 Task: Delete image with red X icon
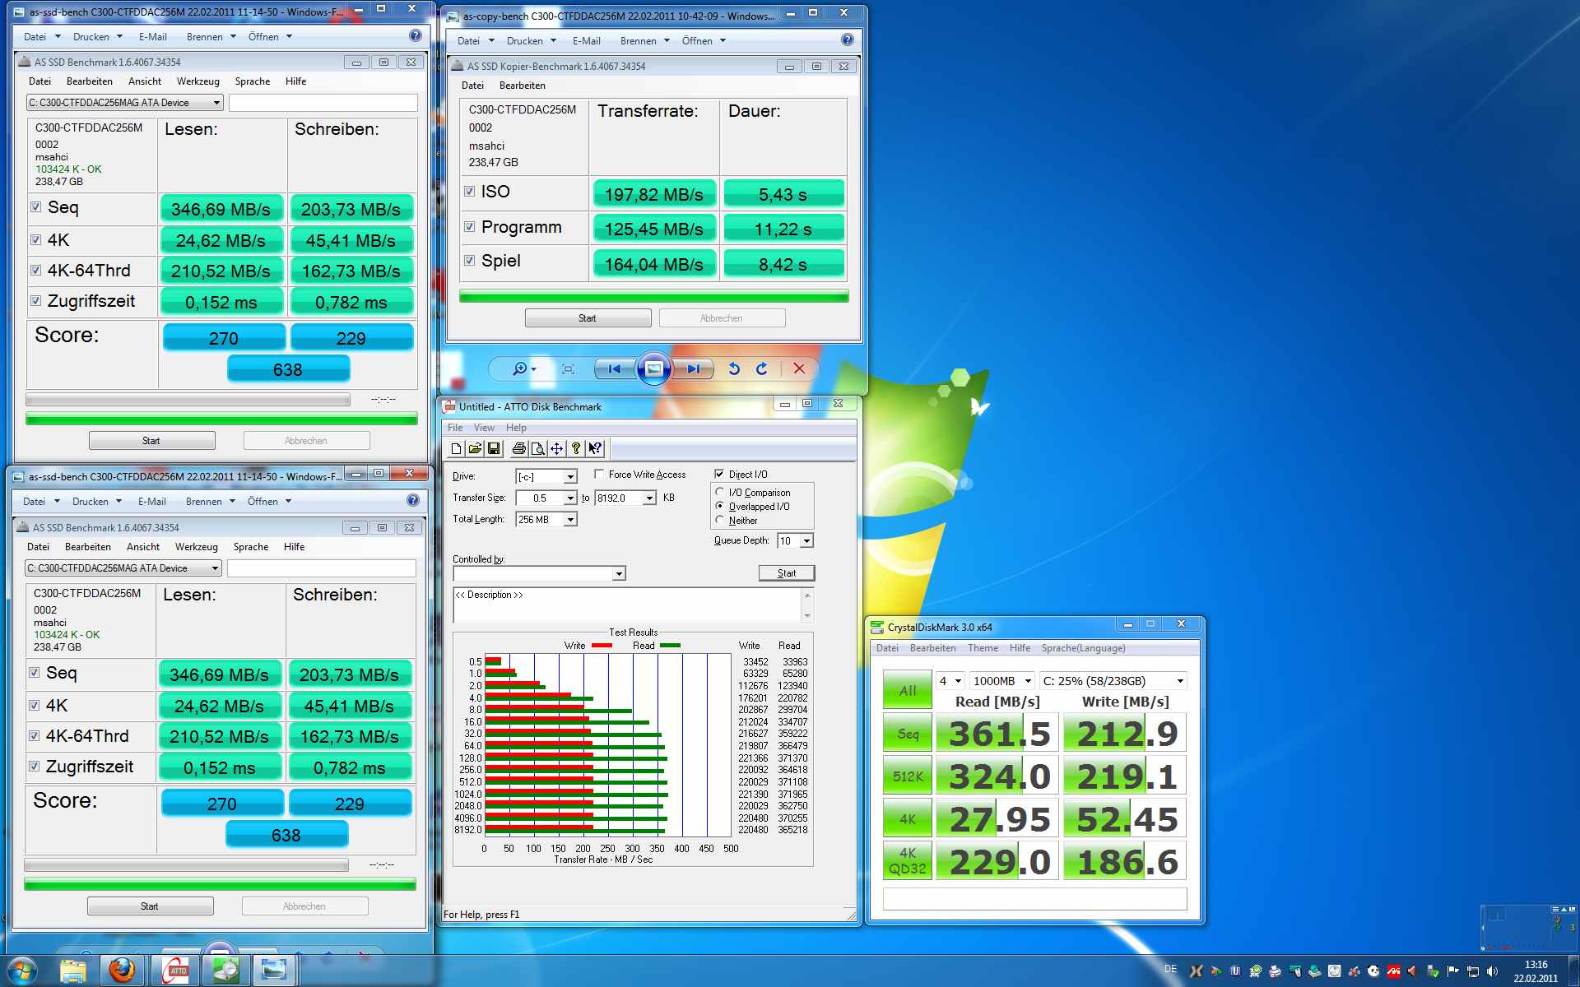[x=798, y=368]
